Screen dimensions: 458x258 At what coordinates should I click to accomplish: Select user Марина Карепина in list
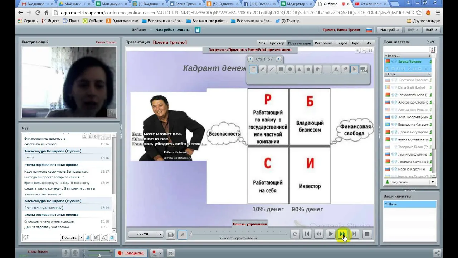(408, 169)
